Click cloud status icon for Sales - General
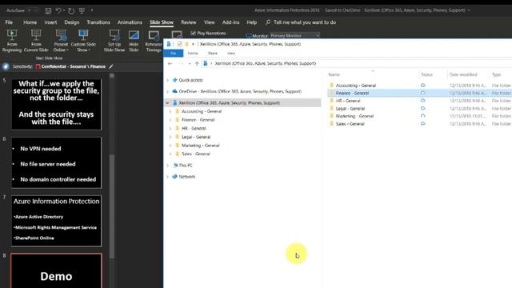The width and height of the screenshot is (512, 288). (423, 124)
